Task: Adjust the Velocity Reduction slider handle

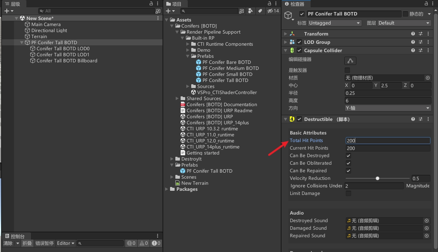Action: tap(378, 178)
